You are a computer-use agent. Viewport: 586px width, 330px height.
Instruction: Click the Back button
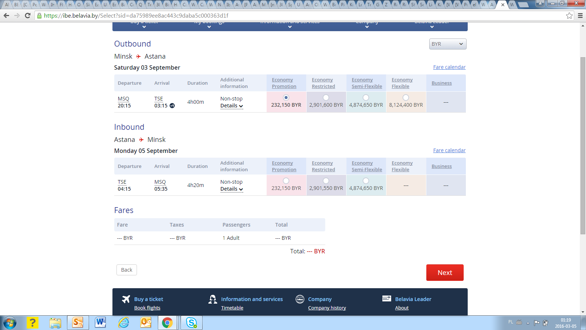coord(127,270)
